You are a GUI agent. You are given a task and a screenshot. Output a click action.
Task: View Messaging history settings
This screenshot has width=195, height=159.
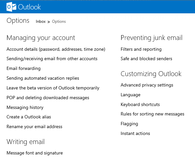pos(25,107)
